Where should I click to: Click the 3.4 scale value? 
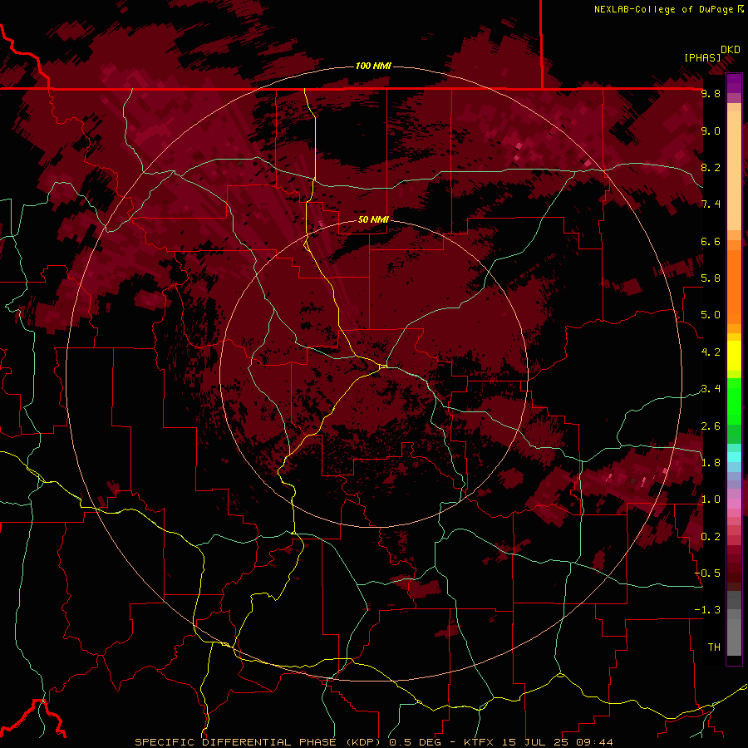pyautogui.click(x=711, y=389)
